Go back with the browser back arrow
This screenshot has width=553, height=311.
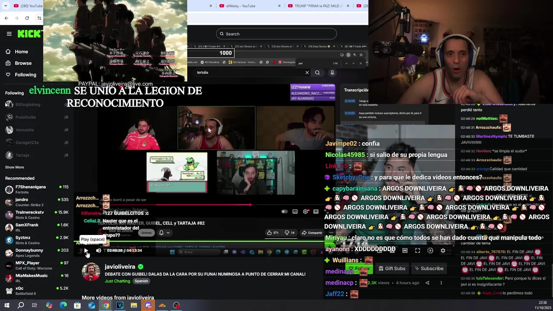[x=6, y=18]
